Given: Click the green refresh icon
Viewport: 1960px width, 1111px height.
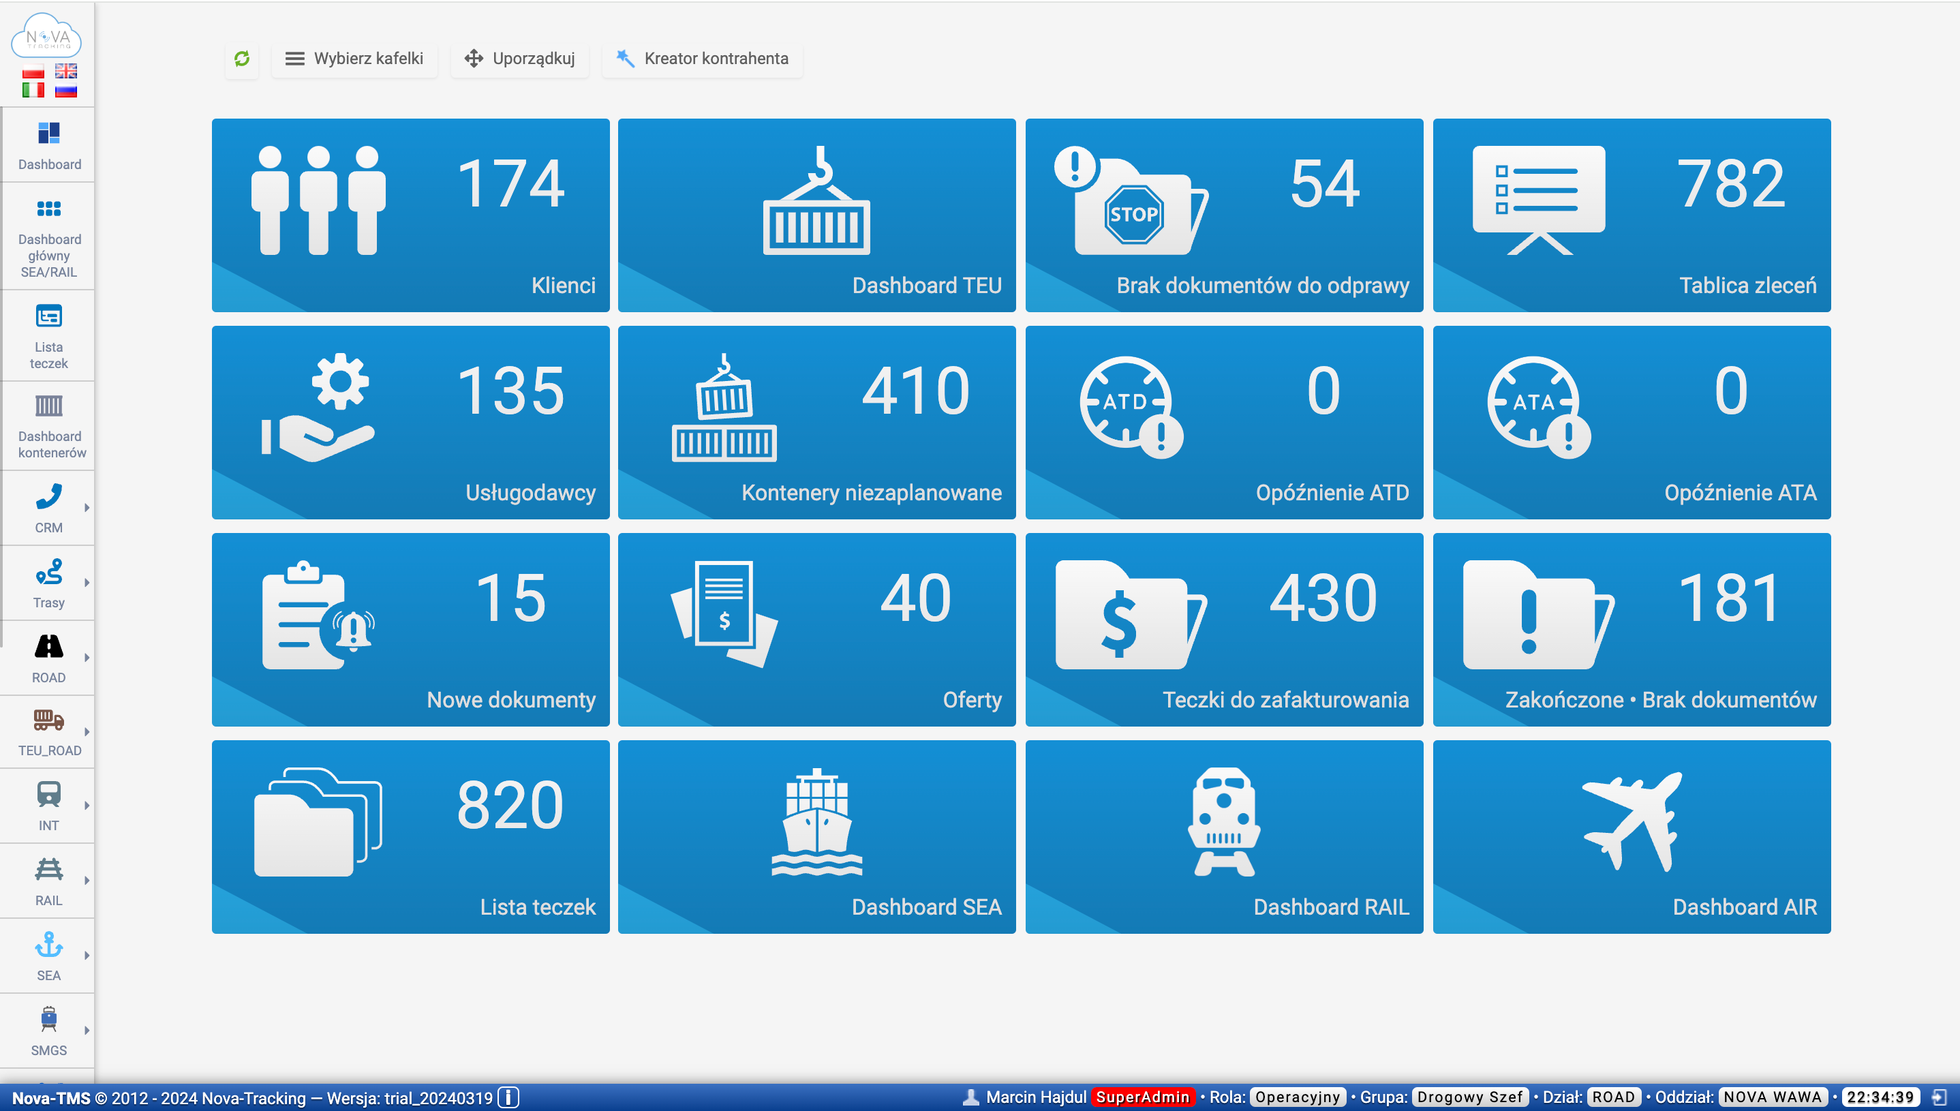Looking at the screenshot, I should [242, 59].
